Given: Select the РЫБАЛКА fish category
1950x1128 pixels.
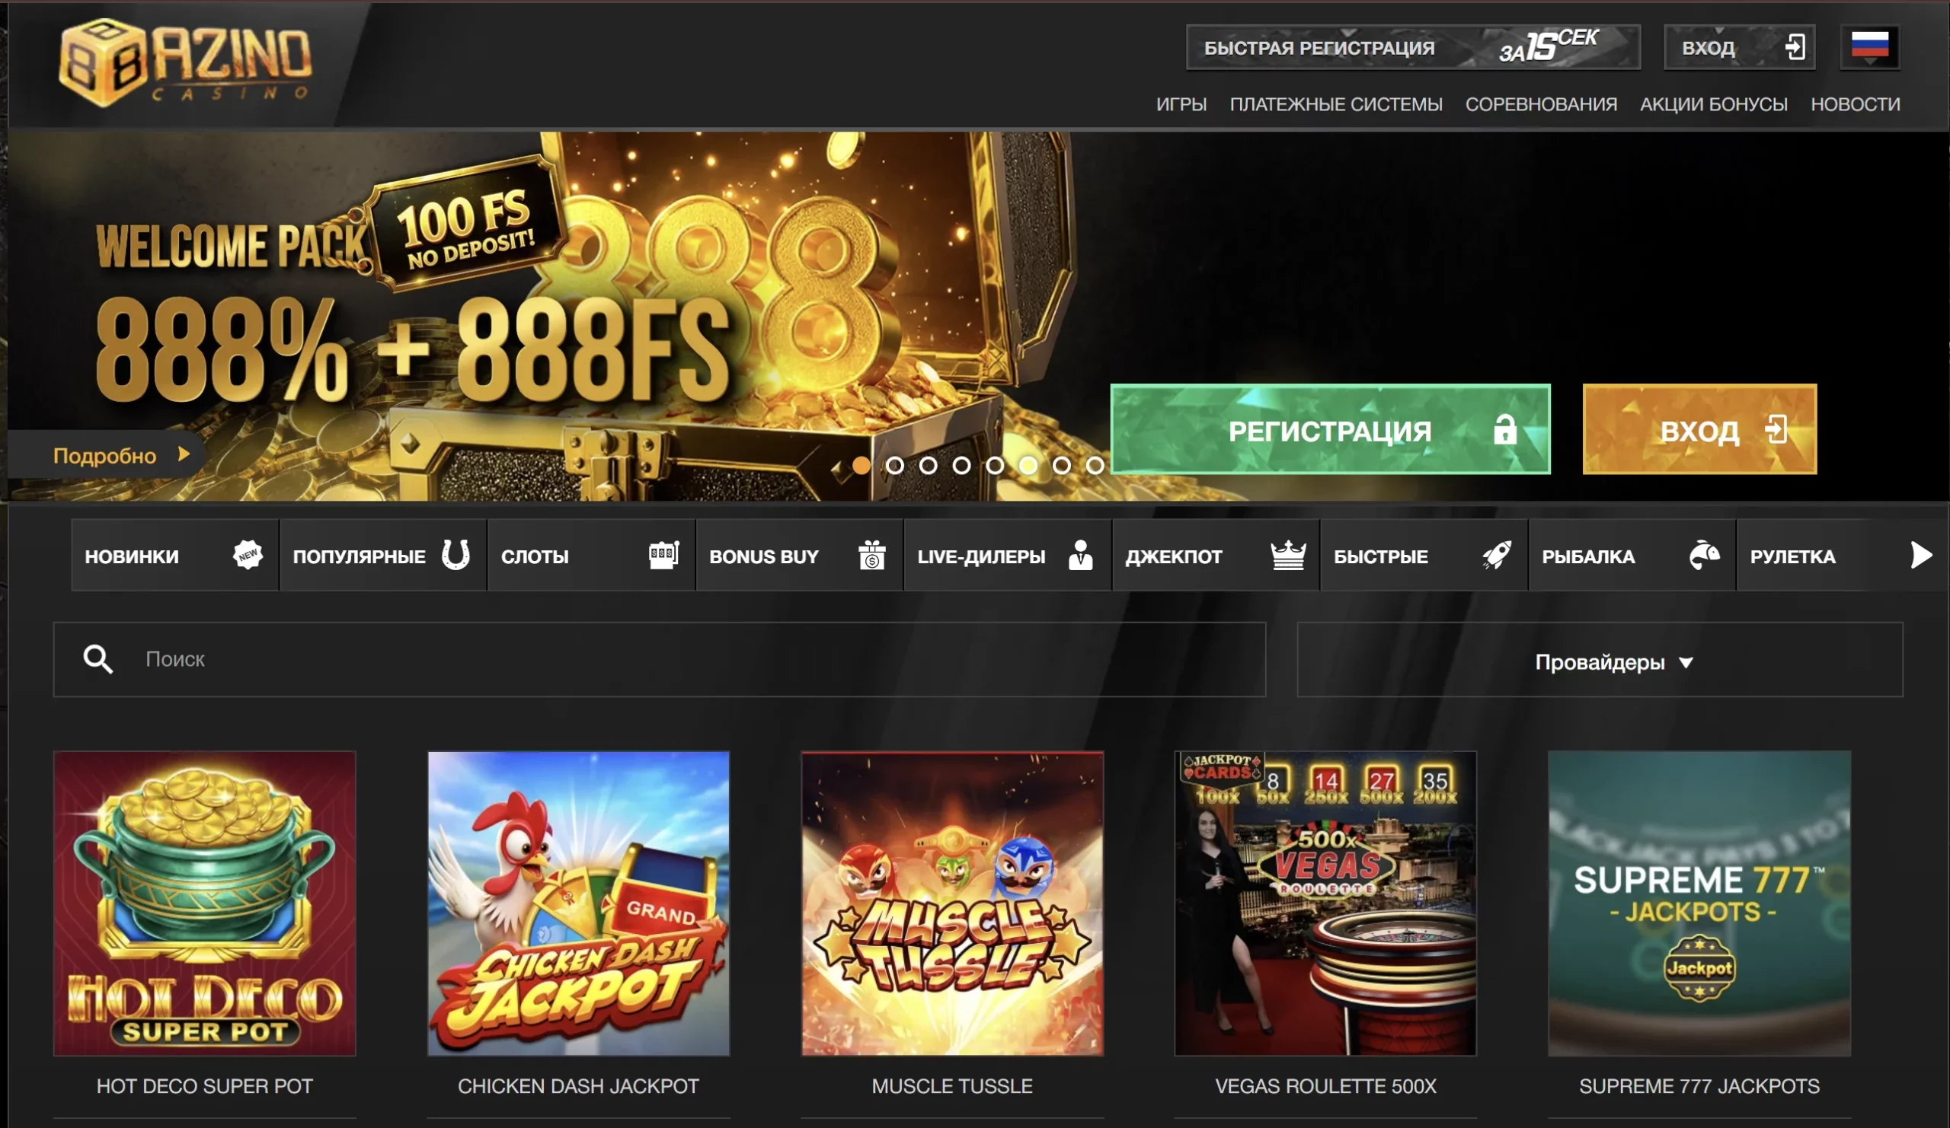Looking at the screenshot, I should click(1632, 555).
